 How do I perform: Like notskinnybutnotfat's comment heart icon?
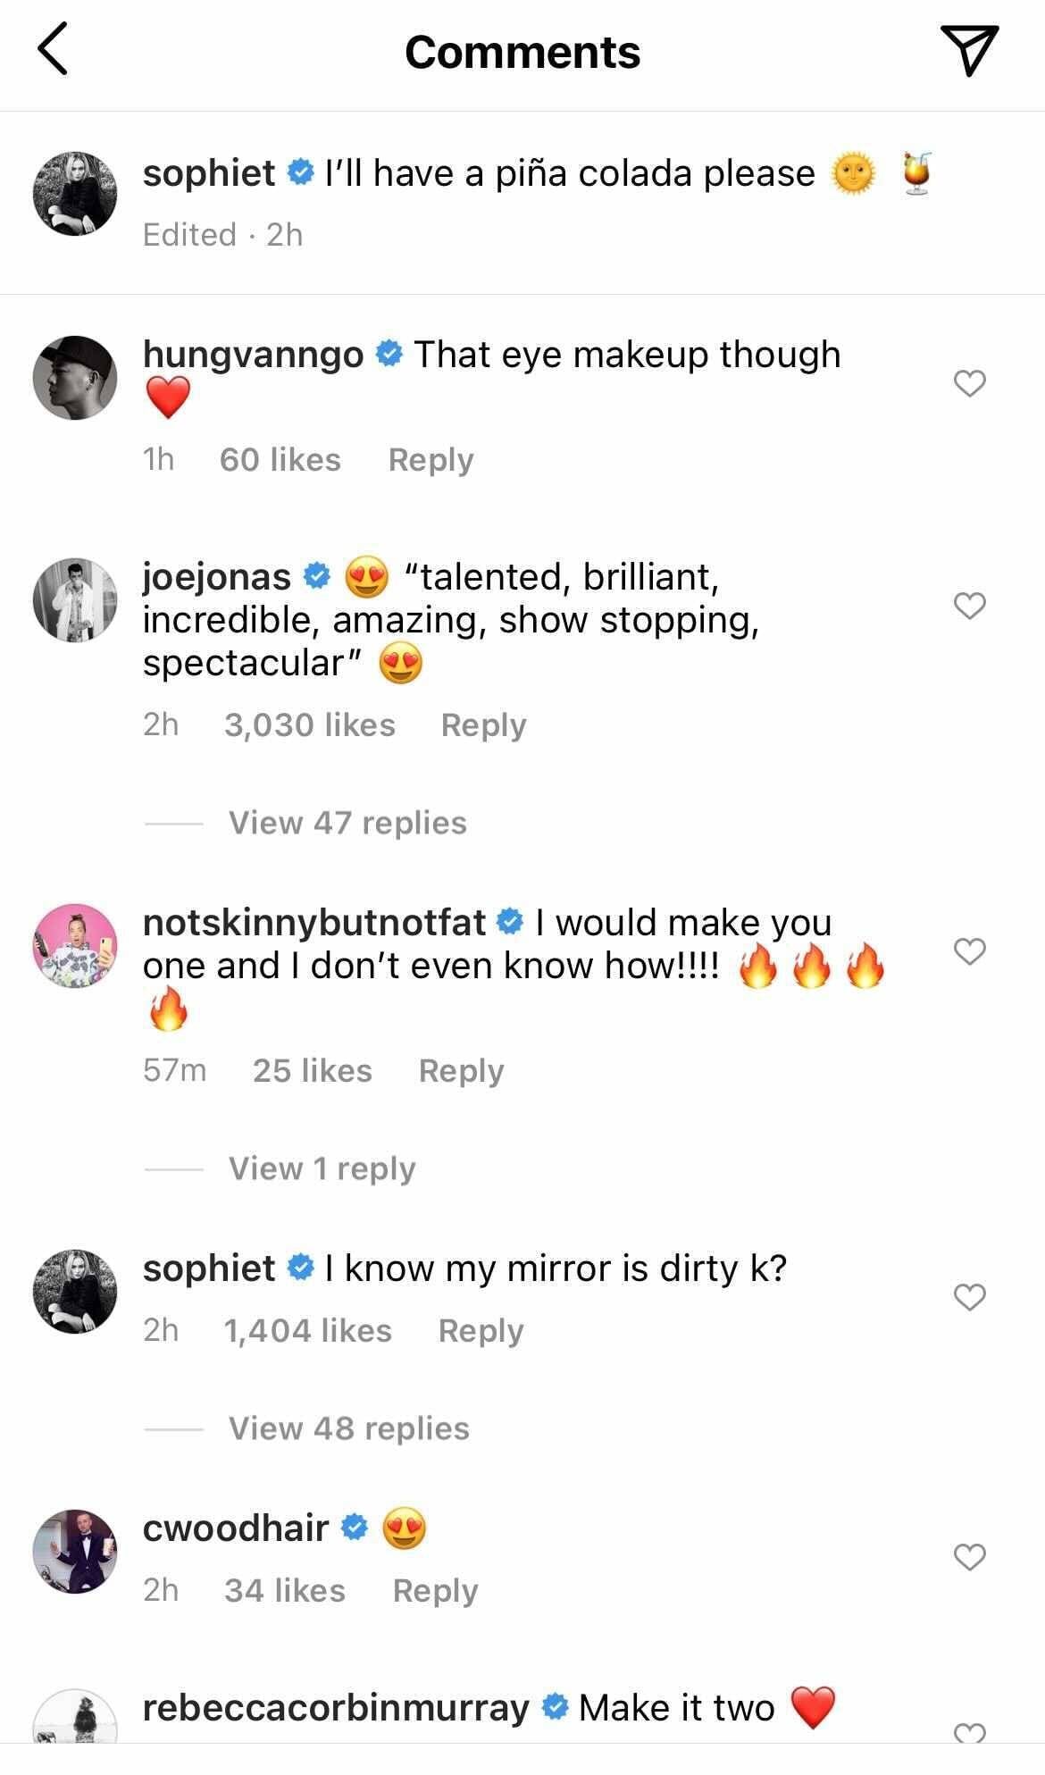pos(969,951)
